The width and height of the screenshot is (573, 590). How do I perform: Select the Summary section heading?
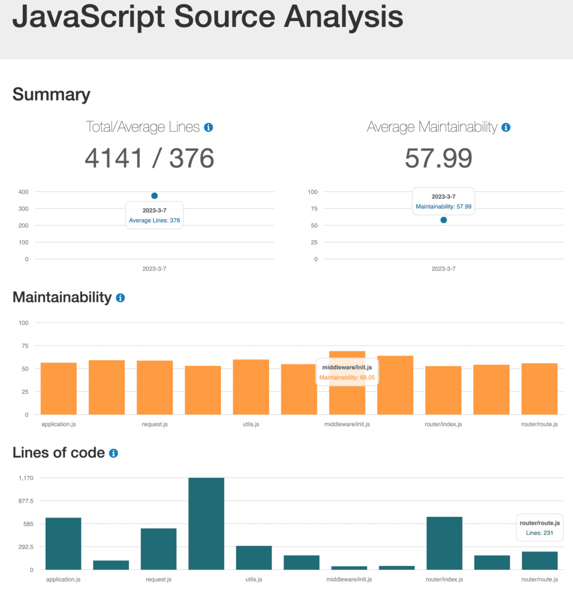pos(51,95)
